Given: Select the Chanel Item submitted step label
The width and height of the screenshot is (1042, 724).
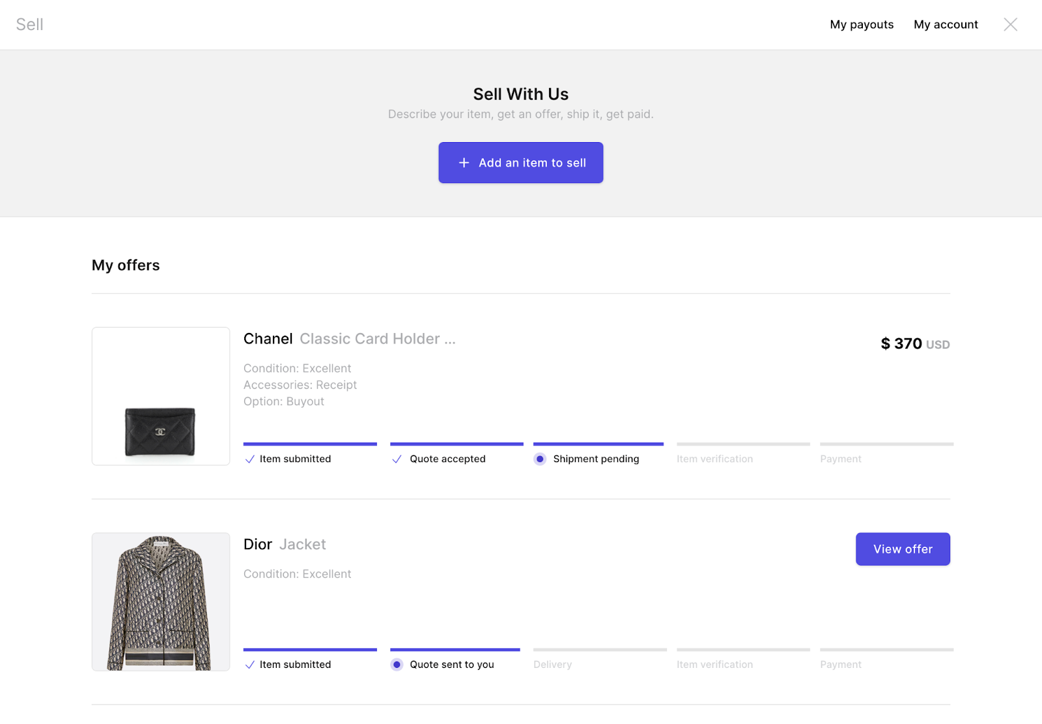Looking at the screenshot, I should (296, 459).
